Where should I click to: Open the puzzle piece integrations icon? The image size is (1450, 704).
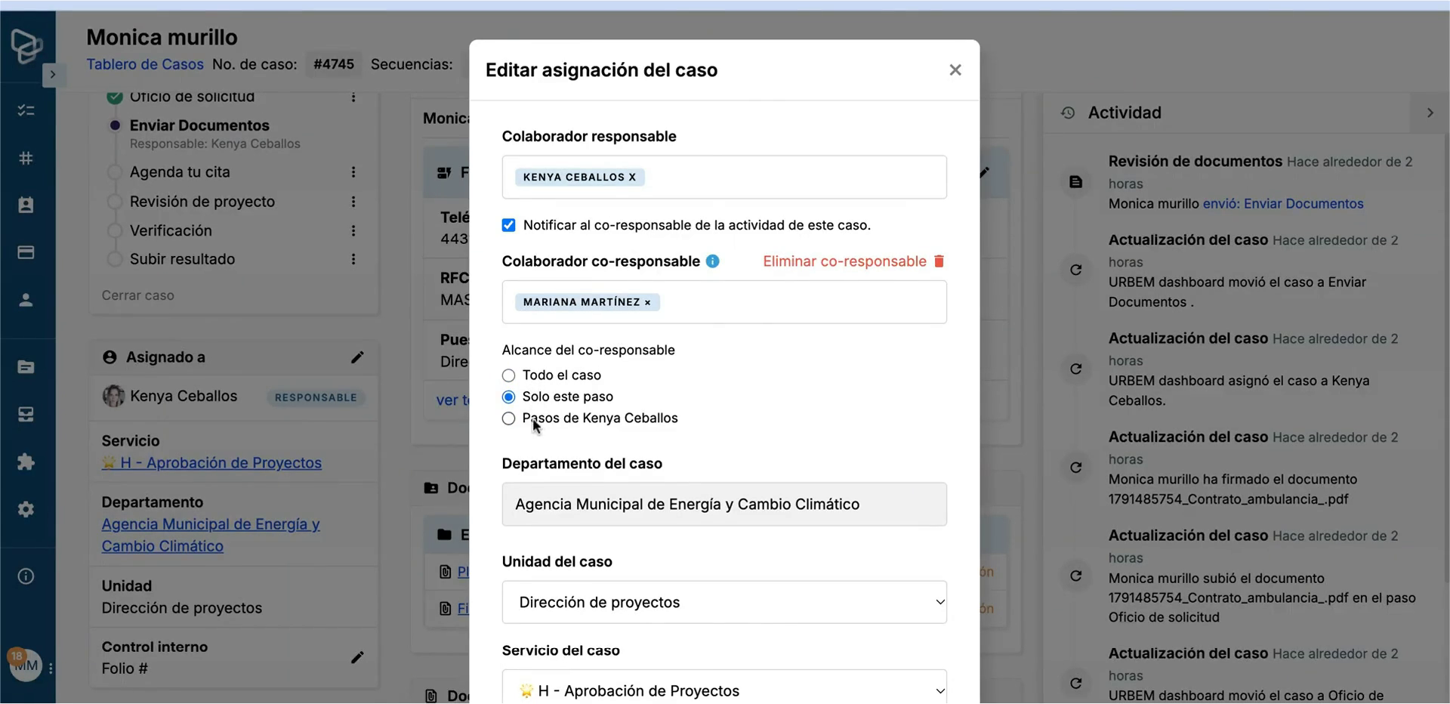coord(26,462)
